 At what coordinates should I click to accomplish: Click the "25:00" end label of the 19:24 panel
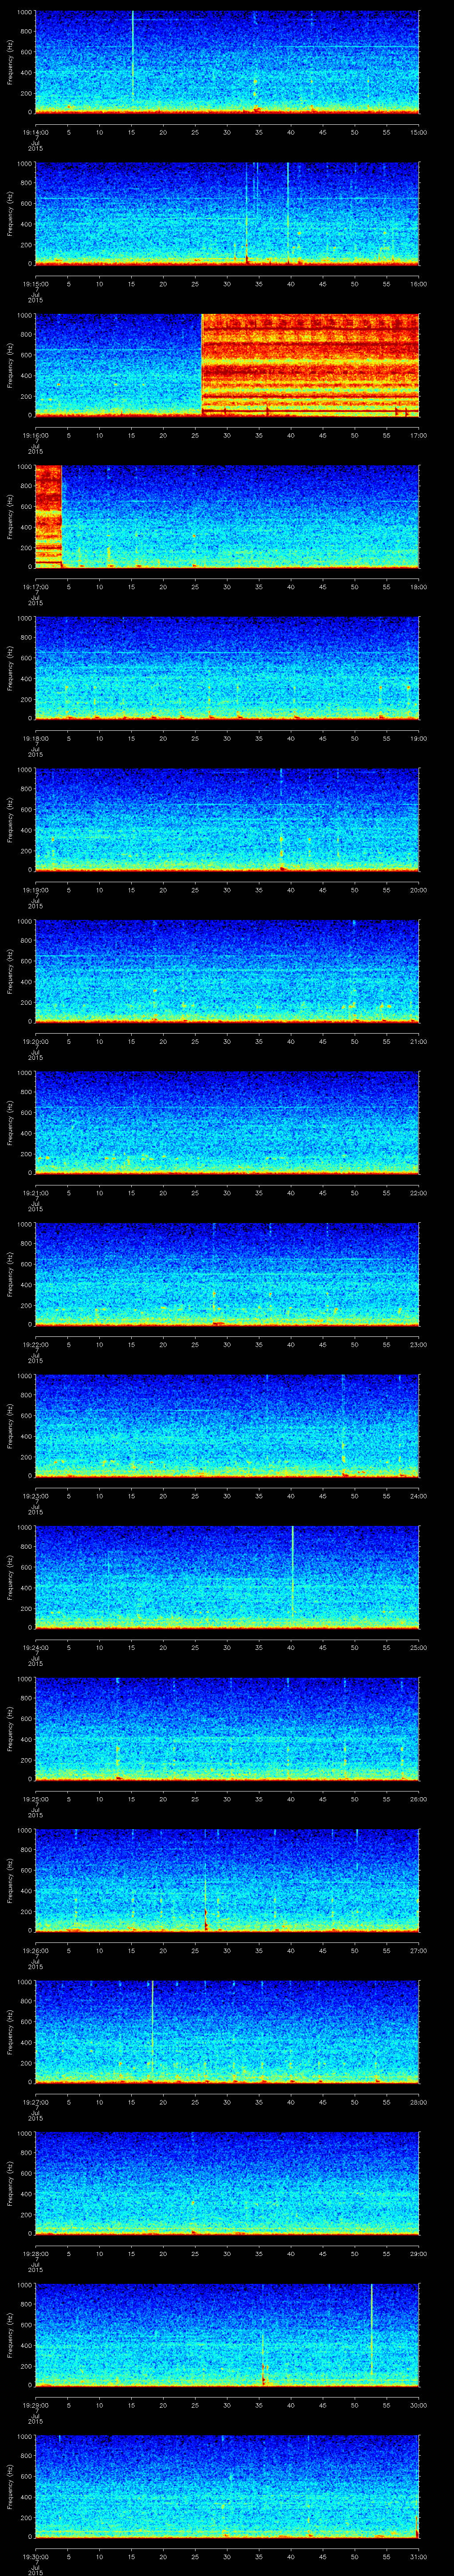(418, 1648)
